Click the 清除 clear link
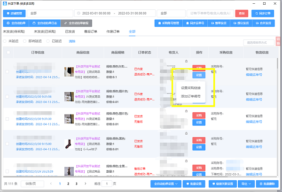 point(72,41)
